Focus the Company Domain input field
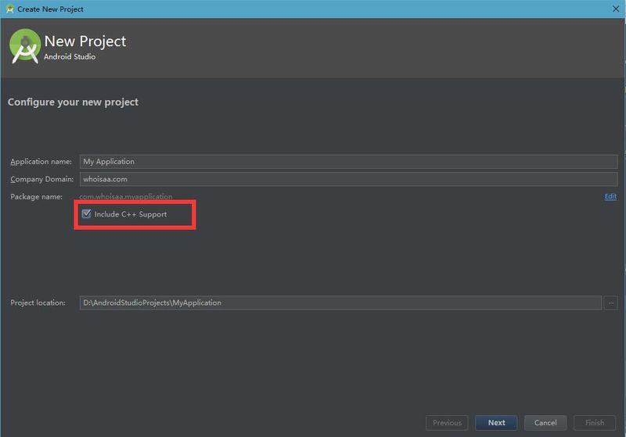 tap(348, 179)
